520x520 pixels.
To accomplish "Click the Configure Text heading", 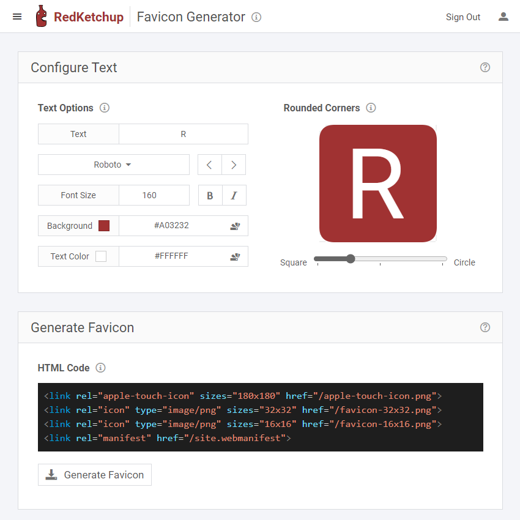I will click(73, 67).
